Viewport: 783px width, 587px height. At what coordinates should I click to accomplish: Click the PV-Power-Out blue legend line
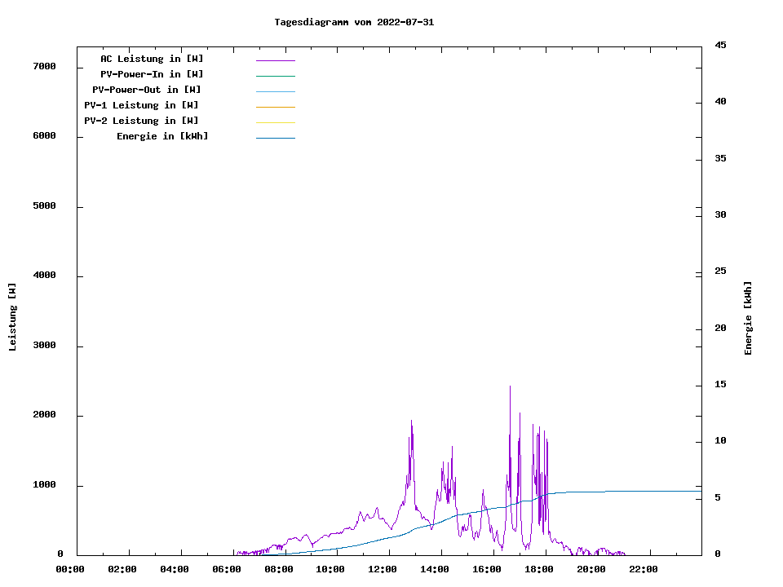click(x=275, y=91)
